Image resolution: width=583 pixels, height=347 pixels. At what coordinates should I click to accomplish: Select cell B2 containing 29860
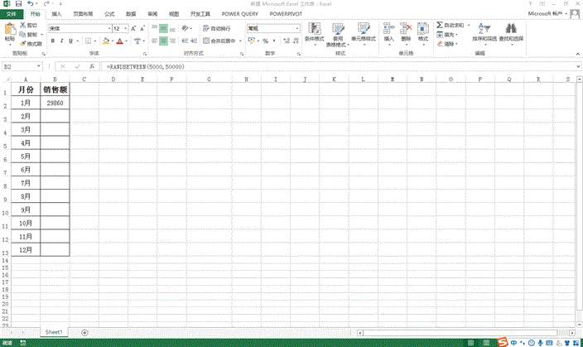tap(55, 103)
